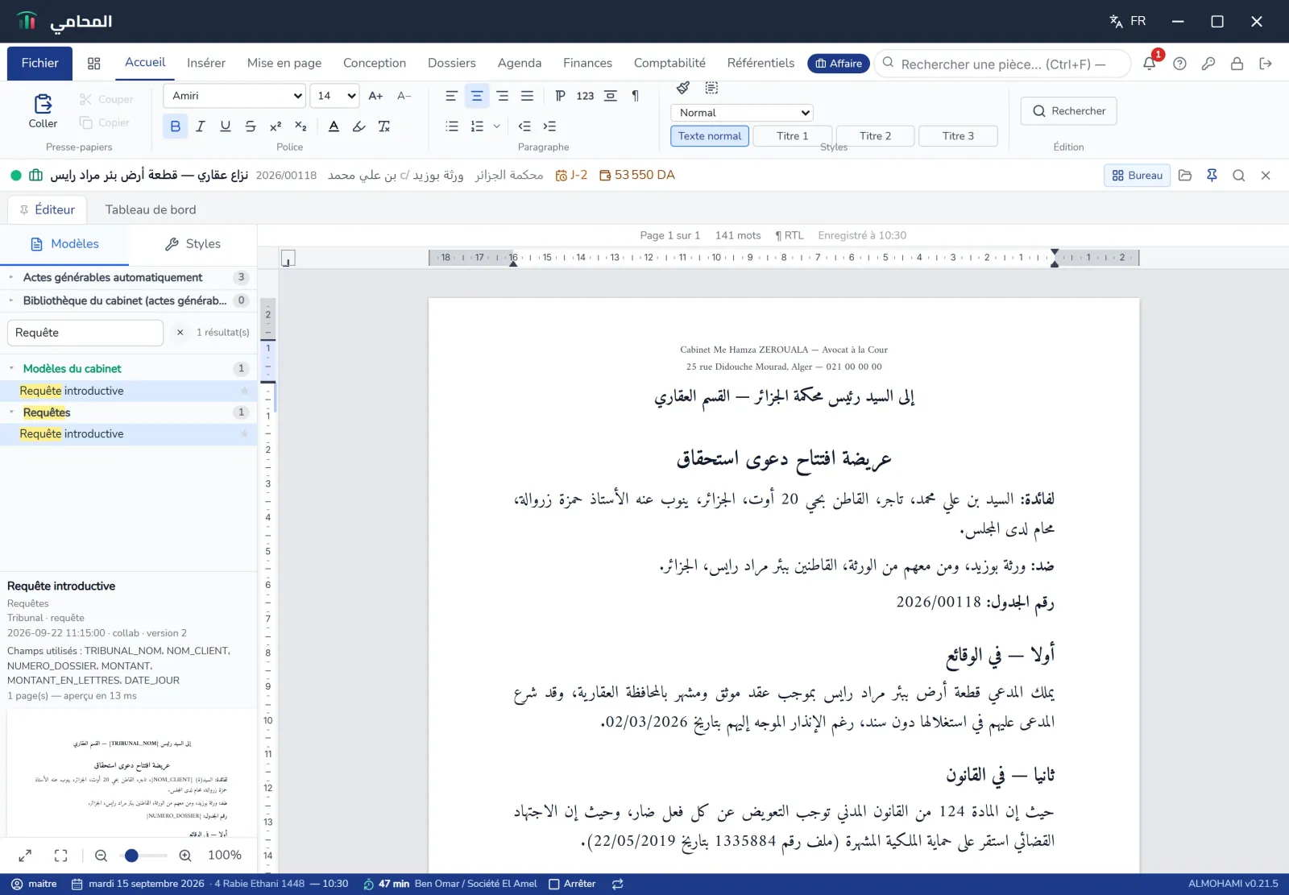Open the text color picker

[334, 126]
